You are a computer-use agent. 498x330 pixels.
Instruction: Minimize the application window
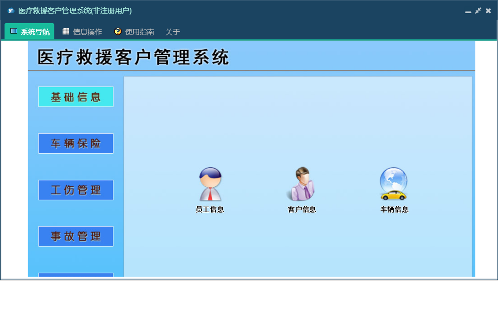(468, 11)
